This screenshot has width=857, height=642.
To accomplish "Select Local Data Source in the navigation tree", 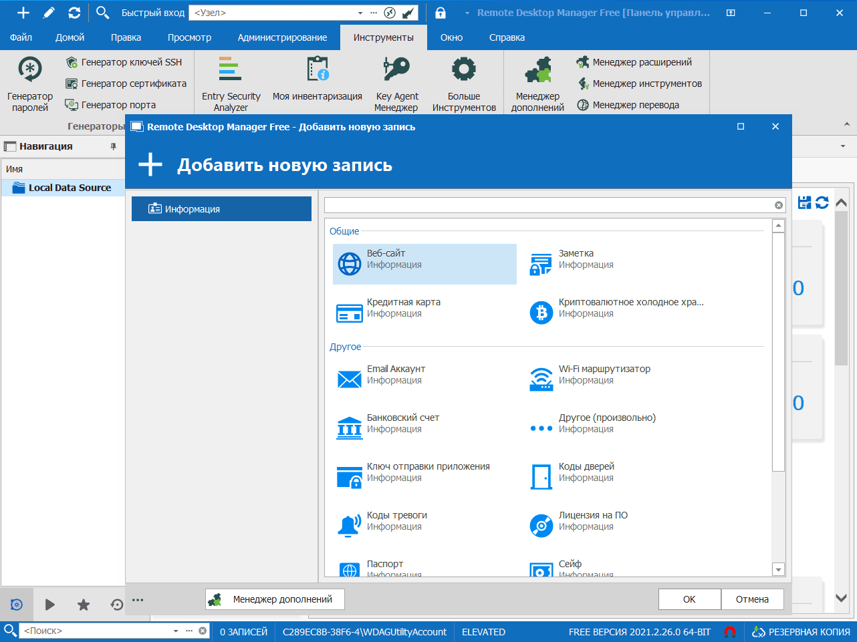I will pos(63,188).
